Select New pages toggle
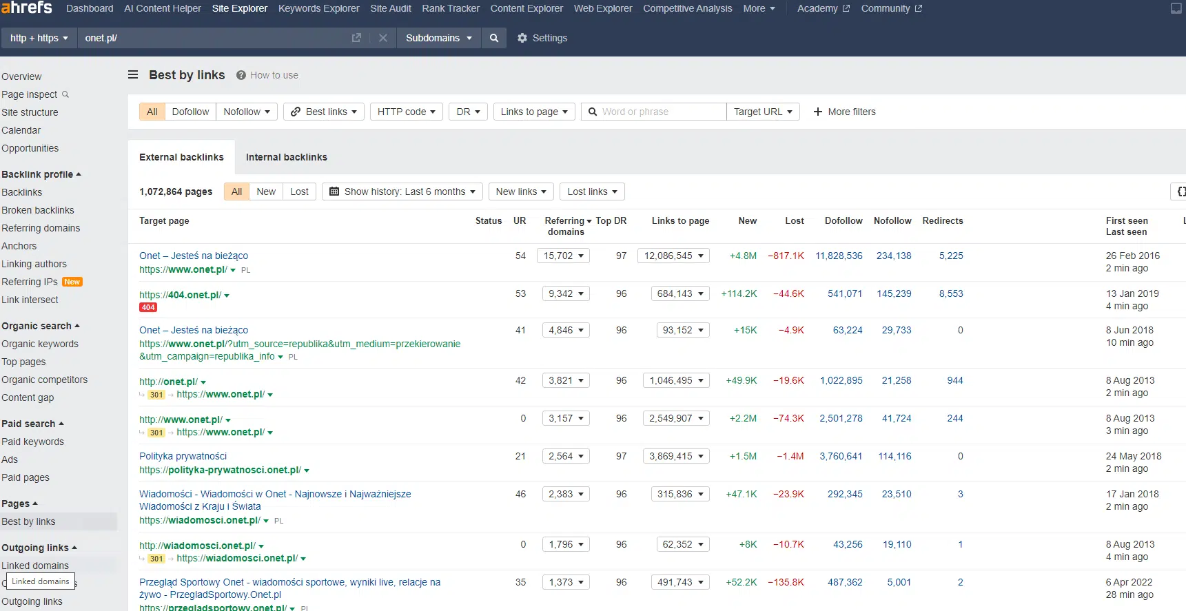Screen dimensions: 1186x611 click(x=266, y=191)
